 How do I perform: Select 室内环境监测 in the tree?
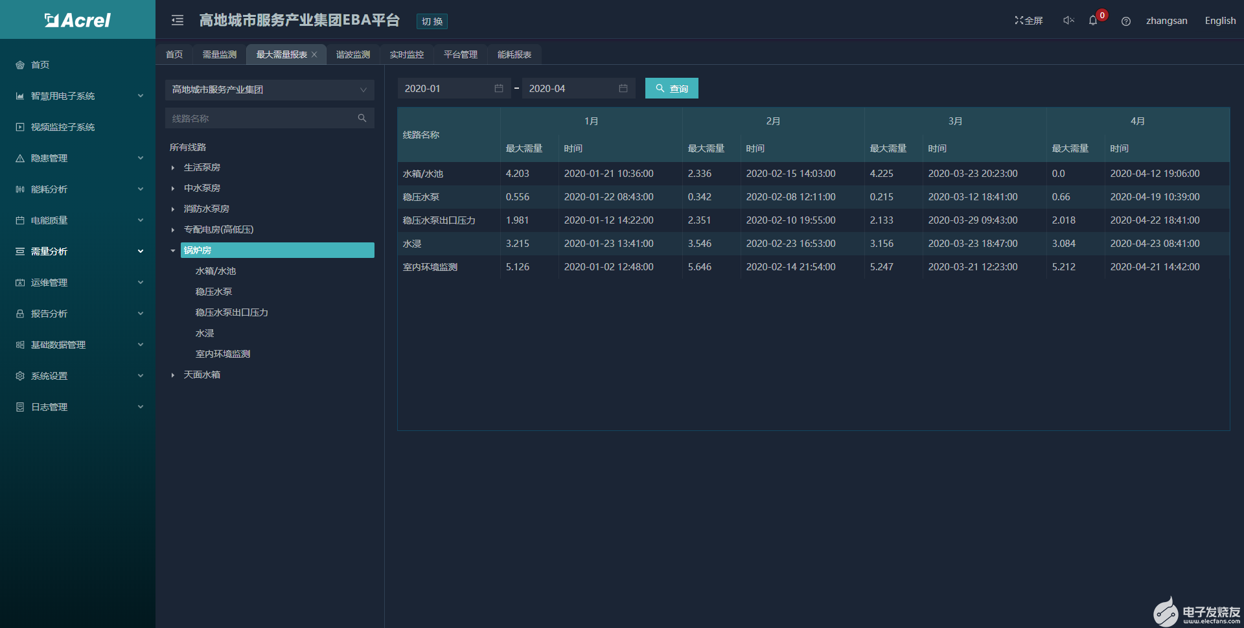tap(223, 354)
